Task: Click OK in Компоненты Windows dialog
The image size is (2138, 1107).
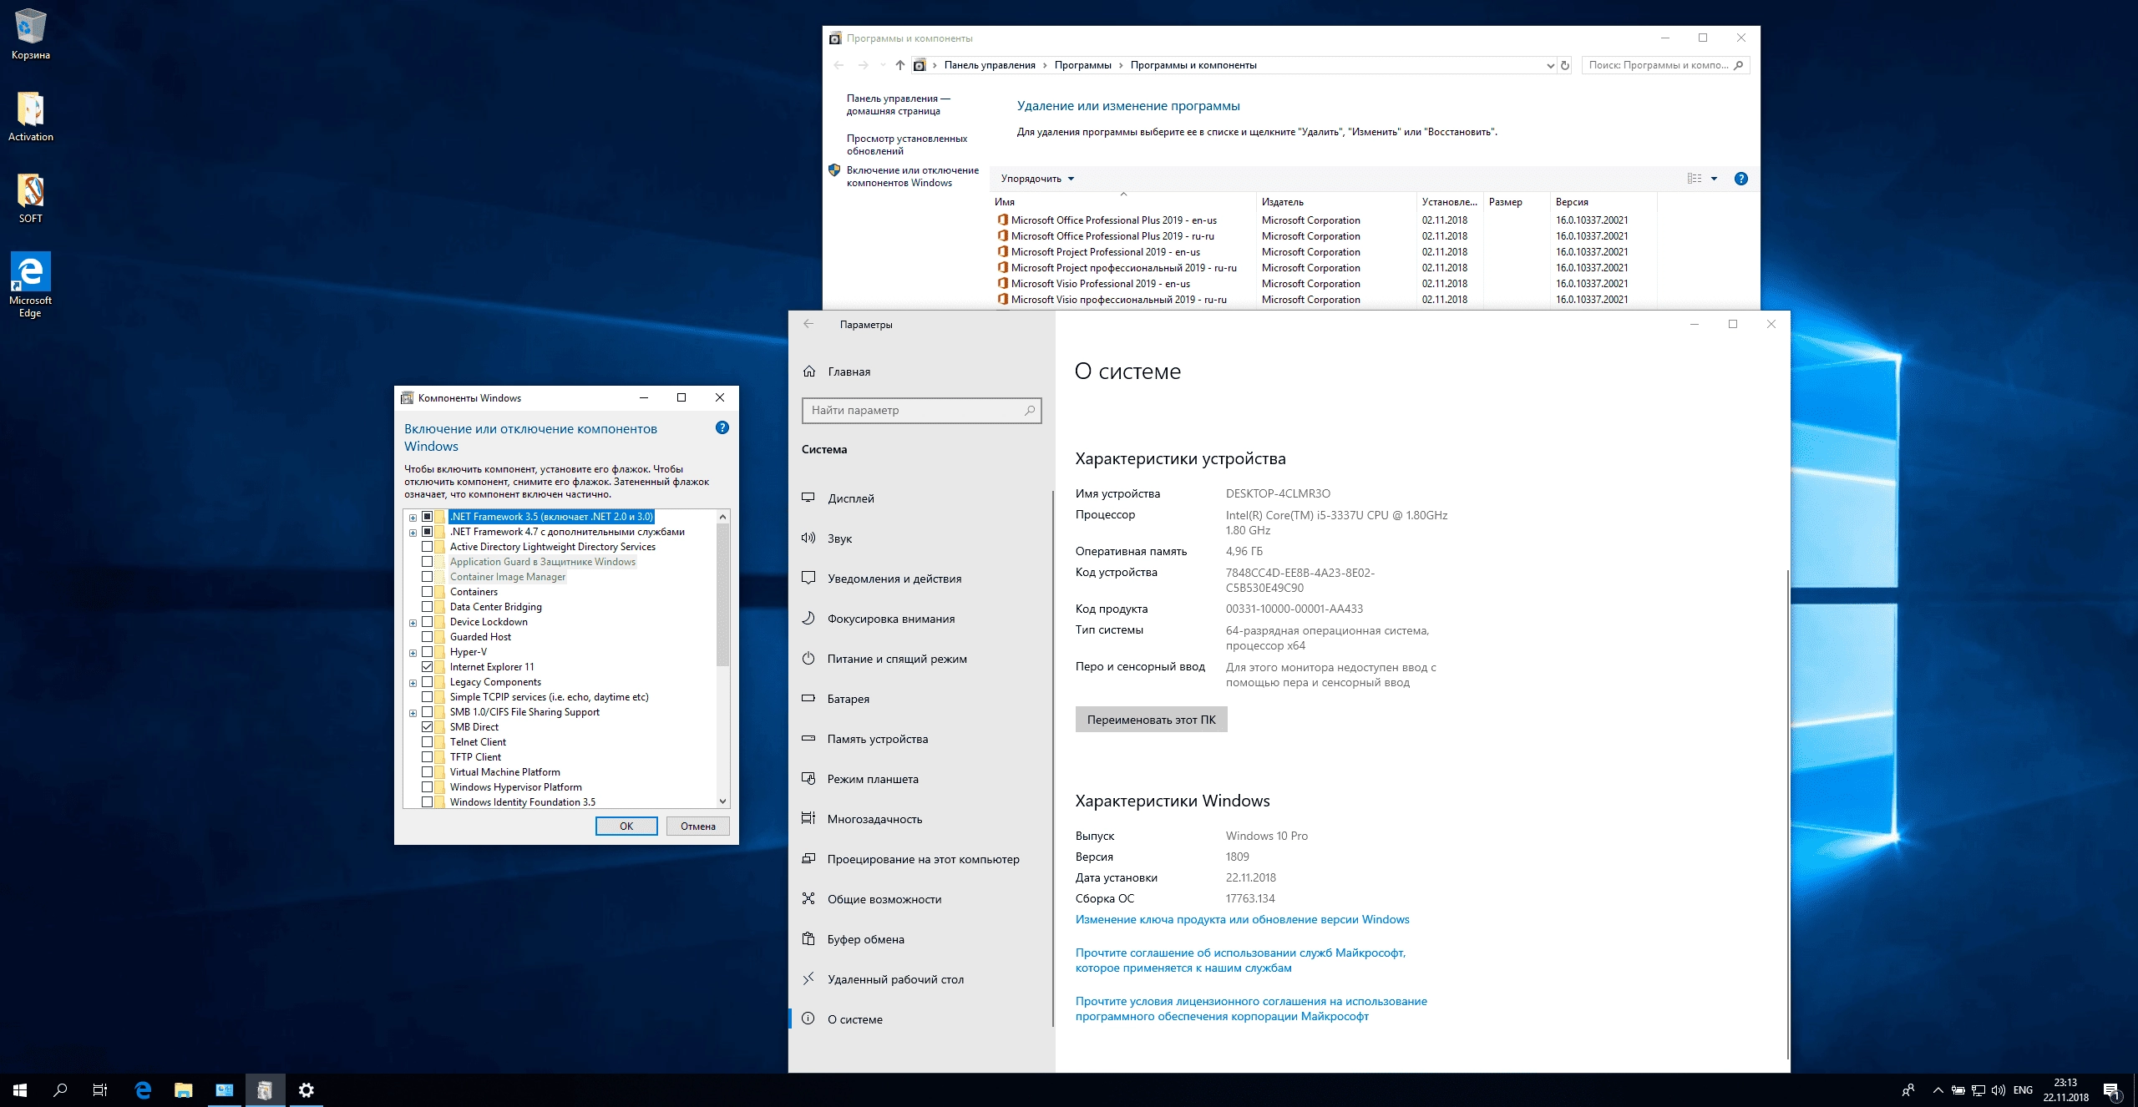Action: pos(626,826)
